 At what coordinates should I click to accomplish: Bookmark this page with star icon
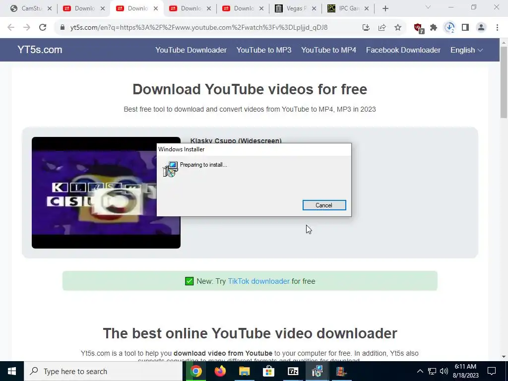398,28
